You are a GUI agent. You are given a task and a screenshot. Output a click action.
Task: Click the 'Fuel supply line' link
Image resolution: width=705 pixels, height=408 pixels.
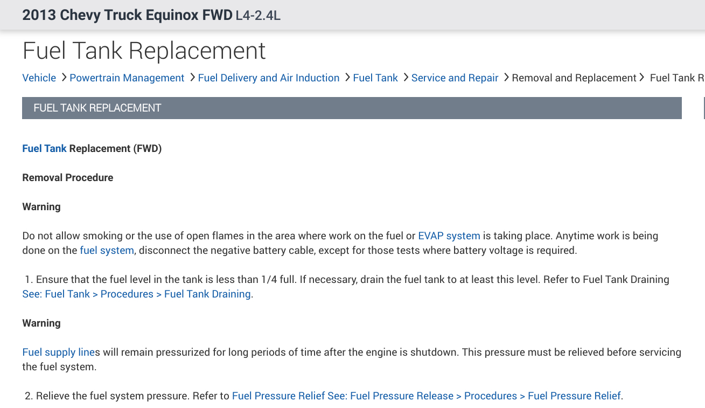click(x=58, y=352)
